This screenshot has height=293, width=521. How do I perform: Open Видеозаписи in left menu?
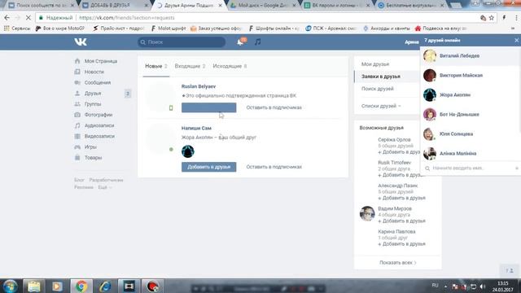point(99,136)
